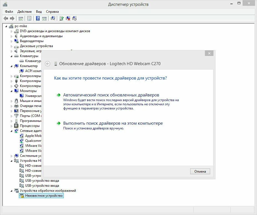
Task: Minimize the Диспетчер устройств window
Action: point(231,3)
